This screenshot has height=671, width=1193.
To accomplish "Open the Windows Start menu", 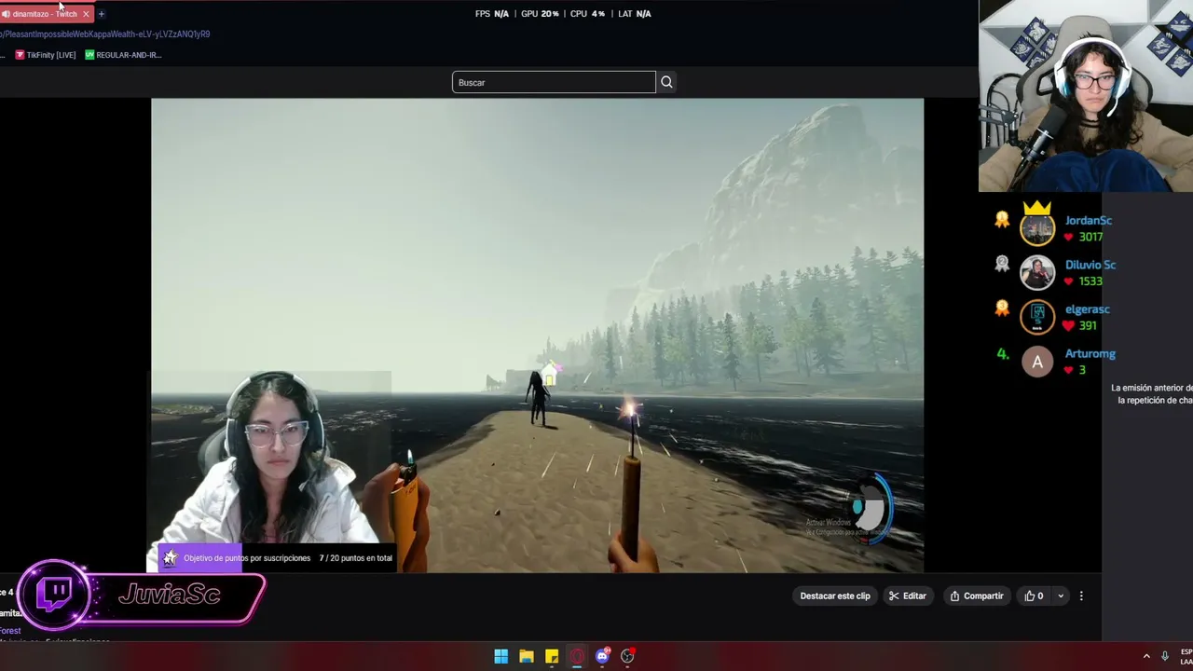I will point(501,656).
